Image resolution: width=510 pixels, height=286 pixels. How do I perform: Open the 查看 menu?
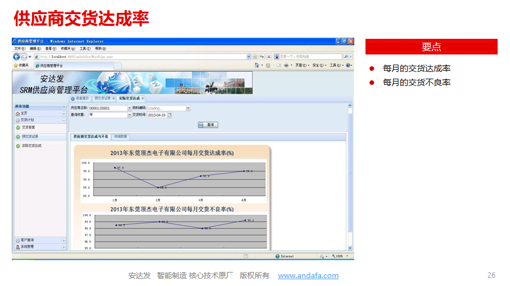pos(51,48)
